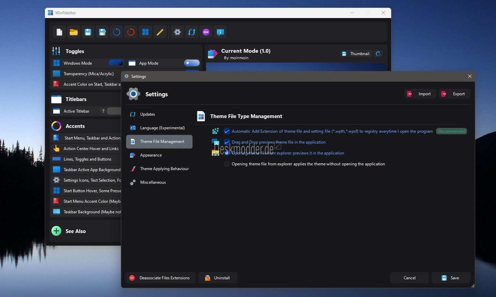Image resolution: width=496 pixels, height=297 pixels.
Task: Select radio: explorer previews in application
Action: [x=227, y=153]
